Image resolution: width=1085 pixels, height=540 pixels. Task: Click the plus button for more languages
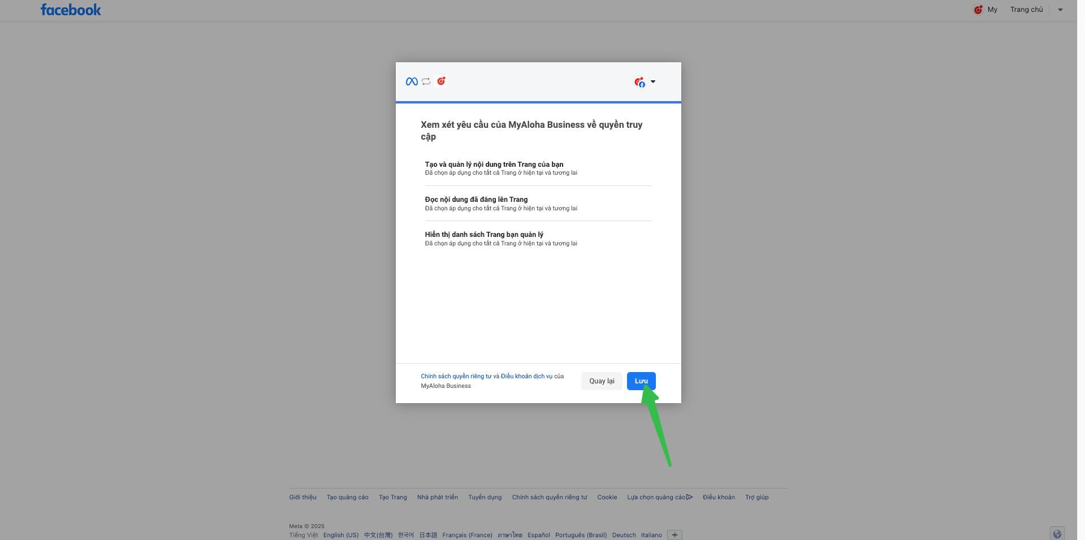[675, 535]
